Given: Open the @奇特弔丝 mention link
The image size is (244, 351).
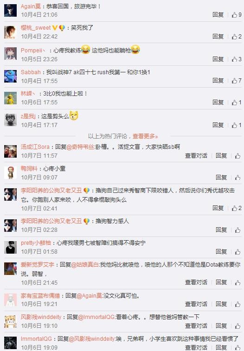Looking at the screenshot, I should pos(81,147).
